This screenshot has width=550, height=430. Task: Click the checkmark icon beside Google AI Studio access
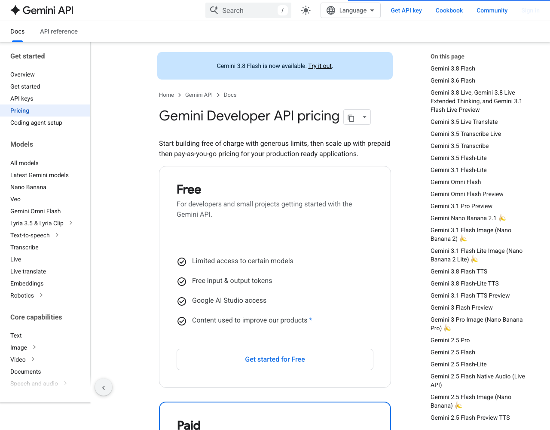click(182, 301)
